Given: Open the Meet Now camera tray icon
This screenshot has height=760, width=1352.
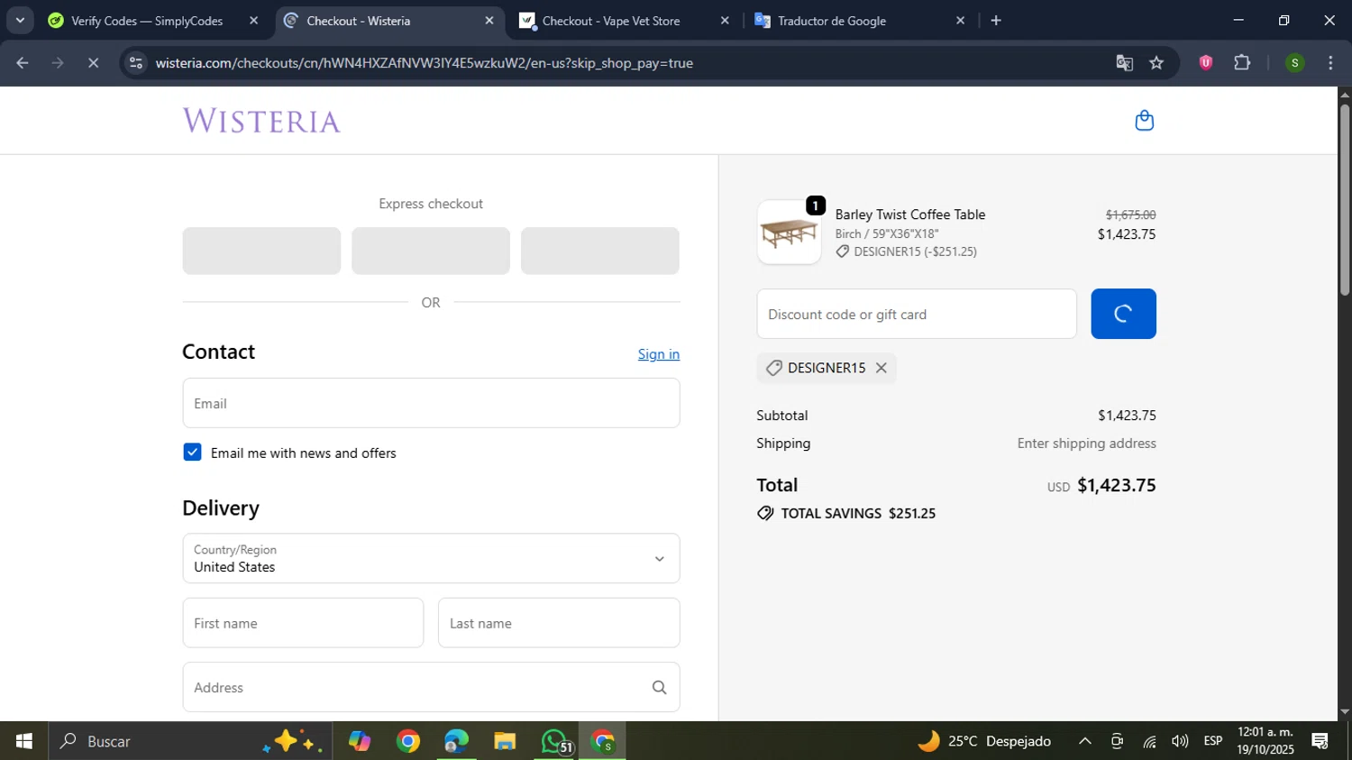Looking at the screenshot, I should click(1117, 741).
